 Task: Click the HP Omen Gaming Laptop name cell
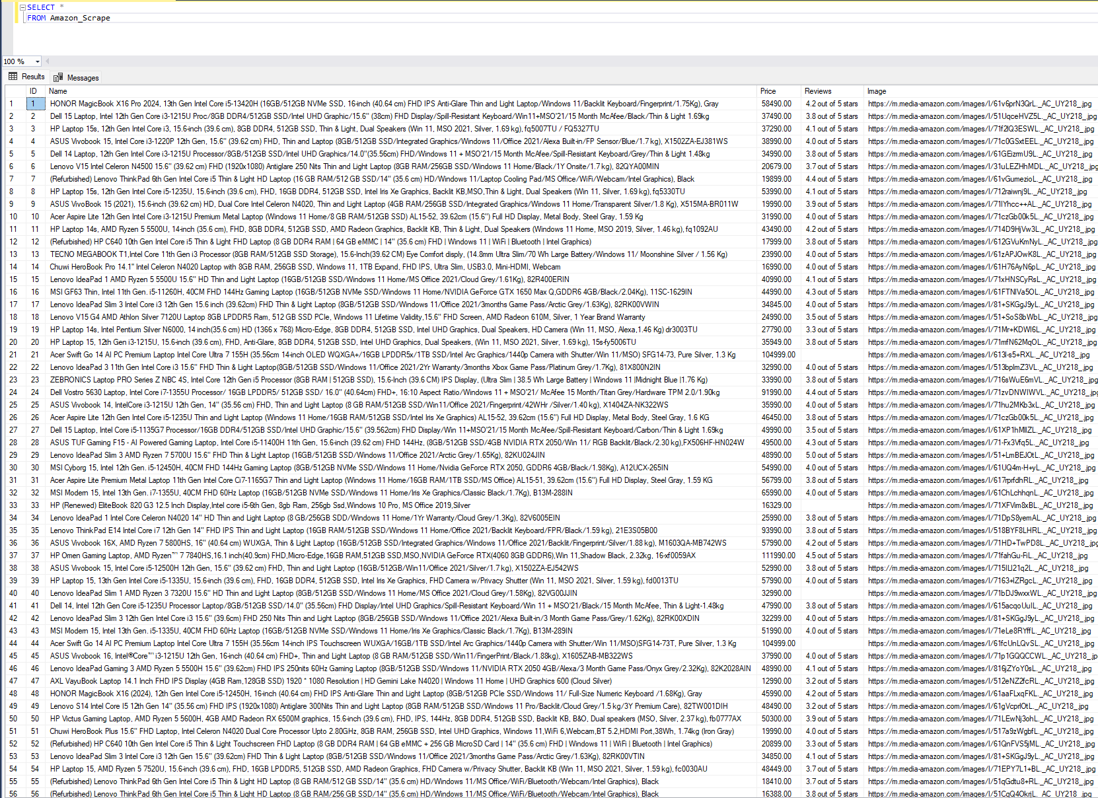click(401, 556)
